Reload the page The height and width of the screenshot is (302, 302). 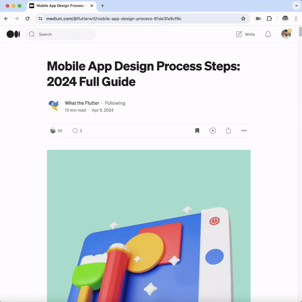coord(28,19)
